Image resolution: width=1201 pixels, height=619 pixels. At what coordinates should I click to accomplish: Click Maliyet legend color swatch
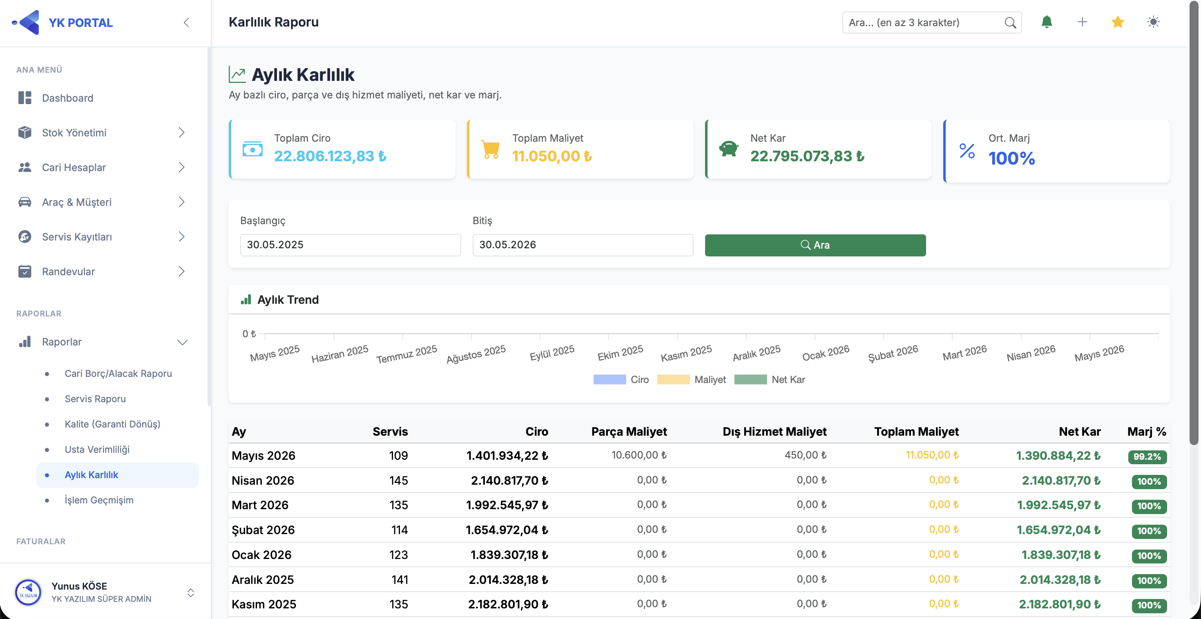coord(673,379)
